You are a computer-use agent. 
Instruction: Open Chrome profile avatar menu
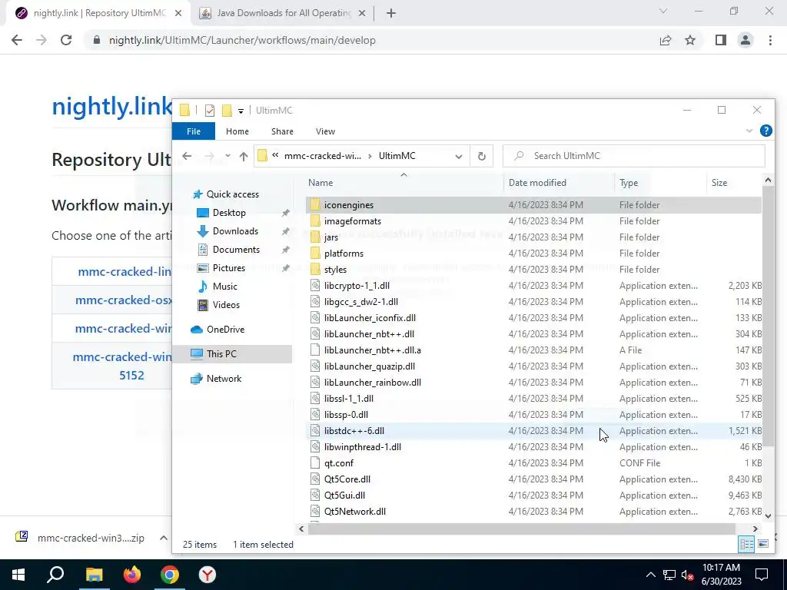coord(745,40)
